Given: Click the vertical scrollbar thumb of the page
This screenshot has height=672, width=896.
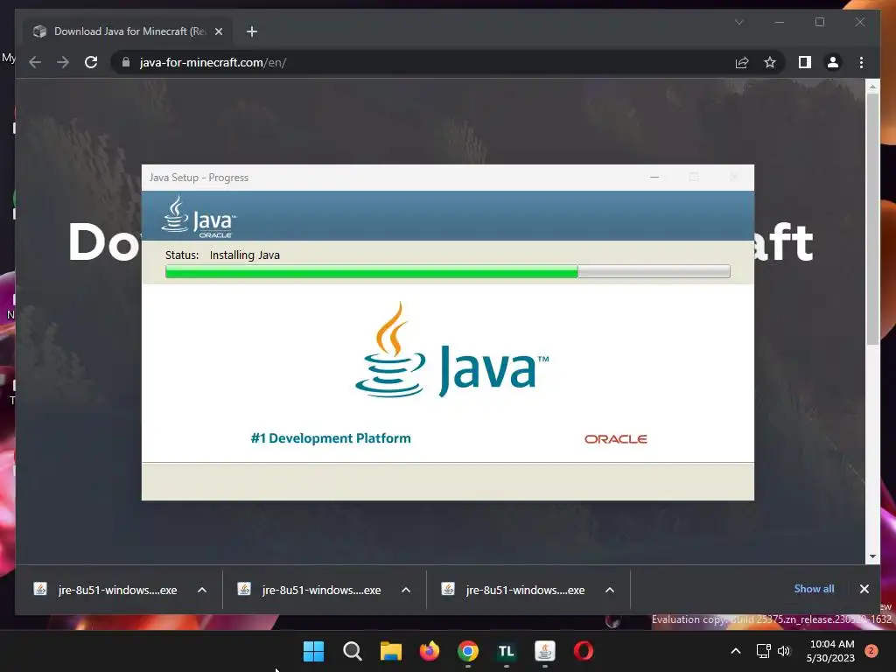Looking at the screenshot, I should coord(872,220).
